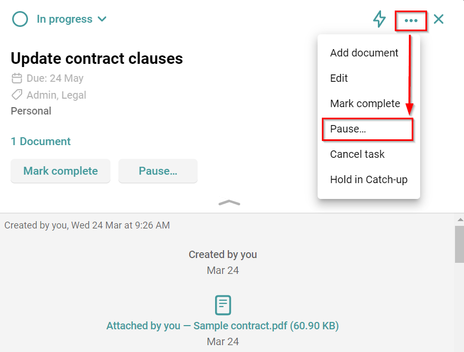Click the task status circle icon
Image resolution: width=464 pixels, height=352 pixels.
[20, 20]
